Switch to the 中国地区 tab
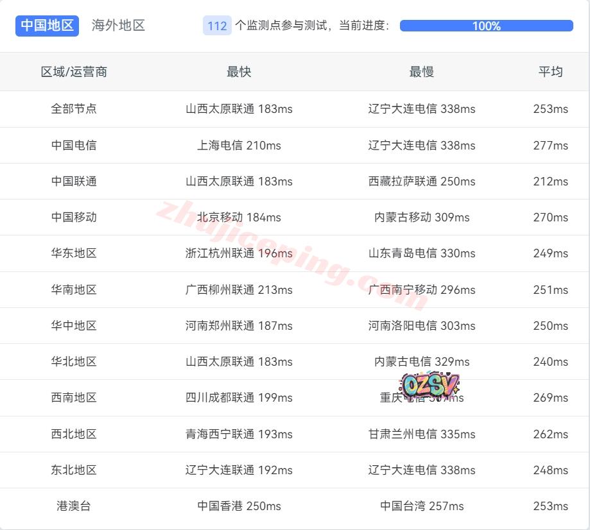 pyautogui.click(x=47, y=26)
